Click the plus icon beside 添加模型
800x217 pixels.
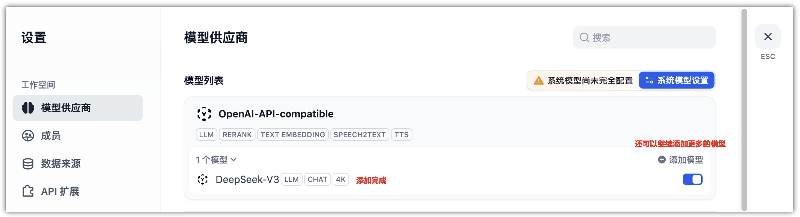click(662, 160)
